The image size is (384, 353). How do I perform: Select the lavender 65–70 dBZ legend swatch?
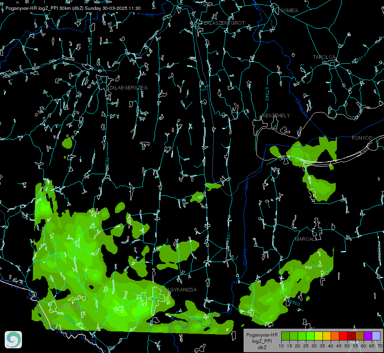click(x=376, y=336)
